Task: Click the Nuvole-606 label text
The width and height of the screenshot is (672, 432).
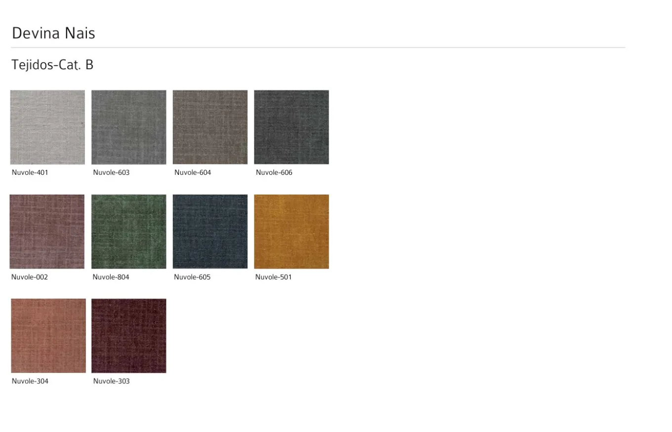Action: 274,173
